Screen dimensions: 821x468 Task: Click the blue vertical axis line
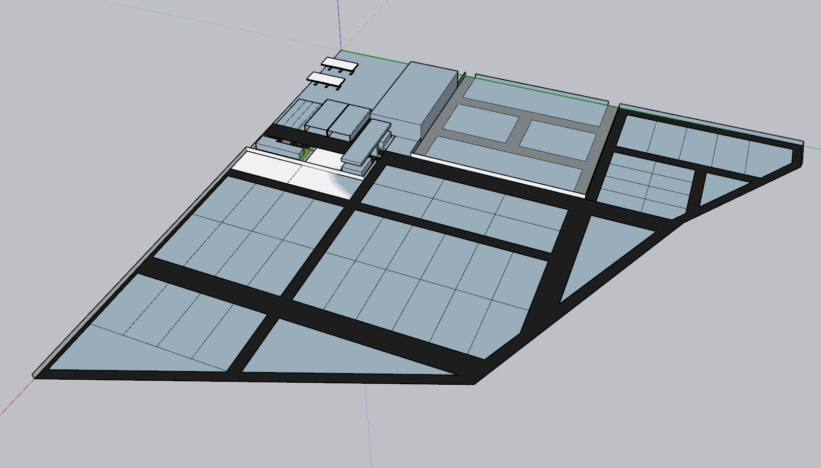339,24
